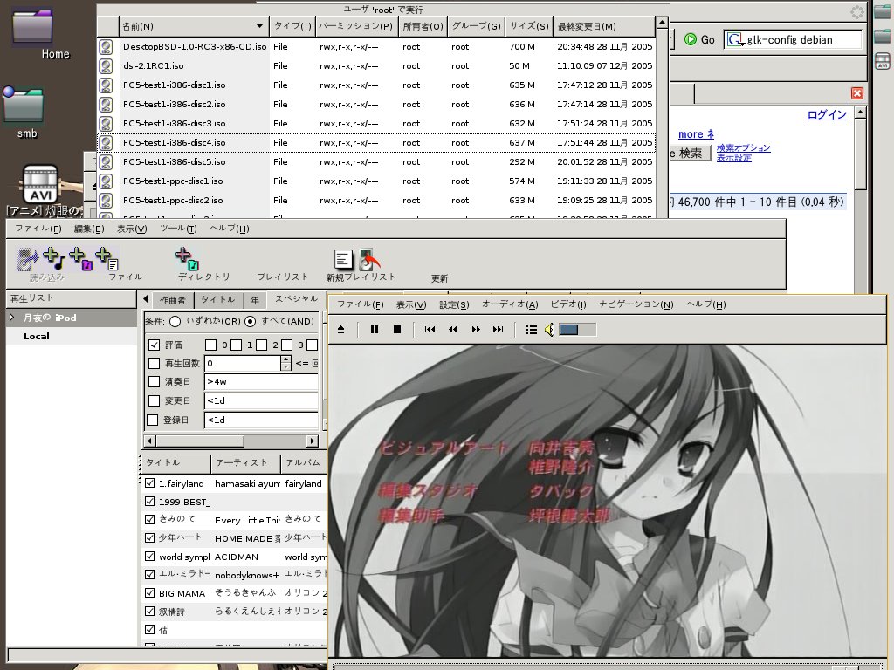Viewport: 894px width, 670px height.
Task: Stop the video playback
Action: point(397,329)
